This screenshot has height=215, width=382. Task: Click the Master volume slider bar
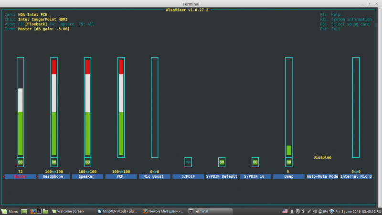(x=21, y=107)
